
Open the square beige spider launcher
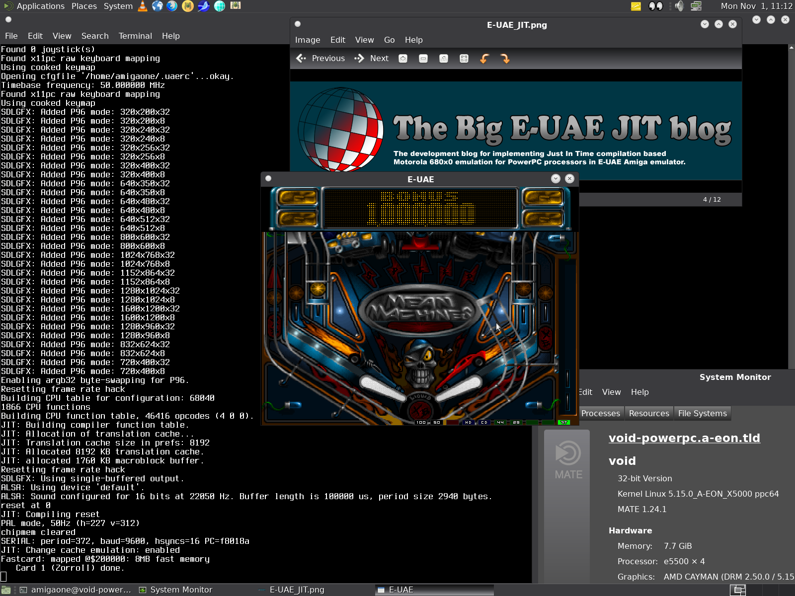[x=236, y=5]
